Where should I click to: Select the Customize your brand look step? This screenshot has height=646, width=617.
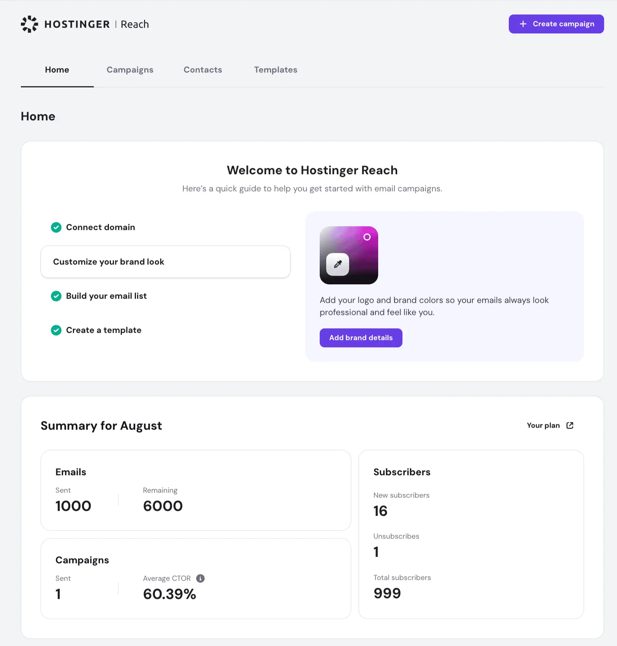166,262
